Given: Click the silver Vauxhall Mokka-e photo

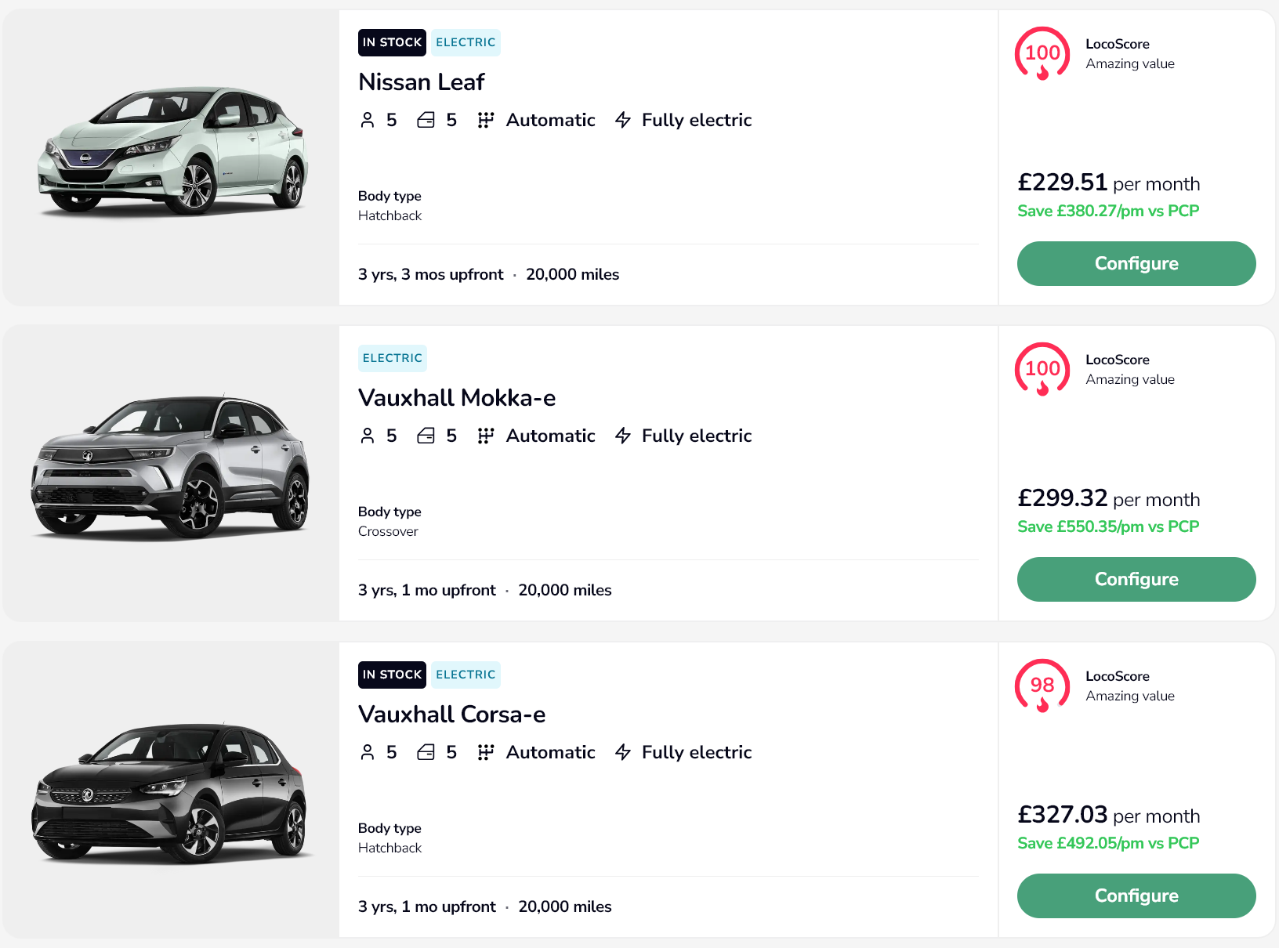Looking at the screenshot, I should click(171, 468).
